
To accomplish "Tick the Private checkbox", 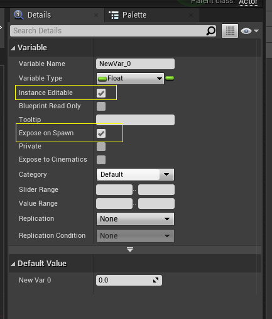I will tap(101, 147).
